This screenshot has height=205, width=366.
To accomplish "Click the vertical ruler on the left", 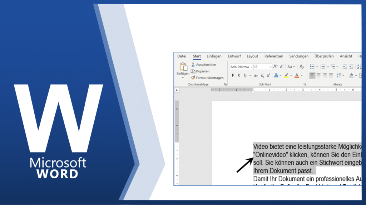I will 177,143.
